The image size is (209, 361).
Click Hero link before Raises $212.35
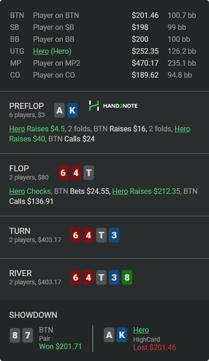120,191
